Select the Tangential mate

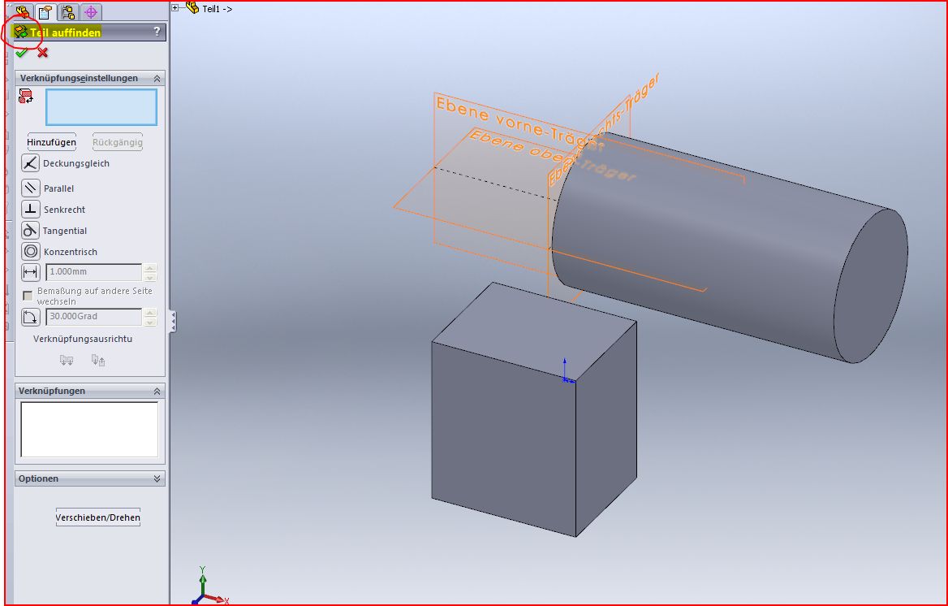click(30, 231)
